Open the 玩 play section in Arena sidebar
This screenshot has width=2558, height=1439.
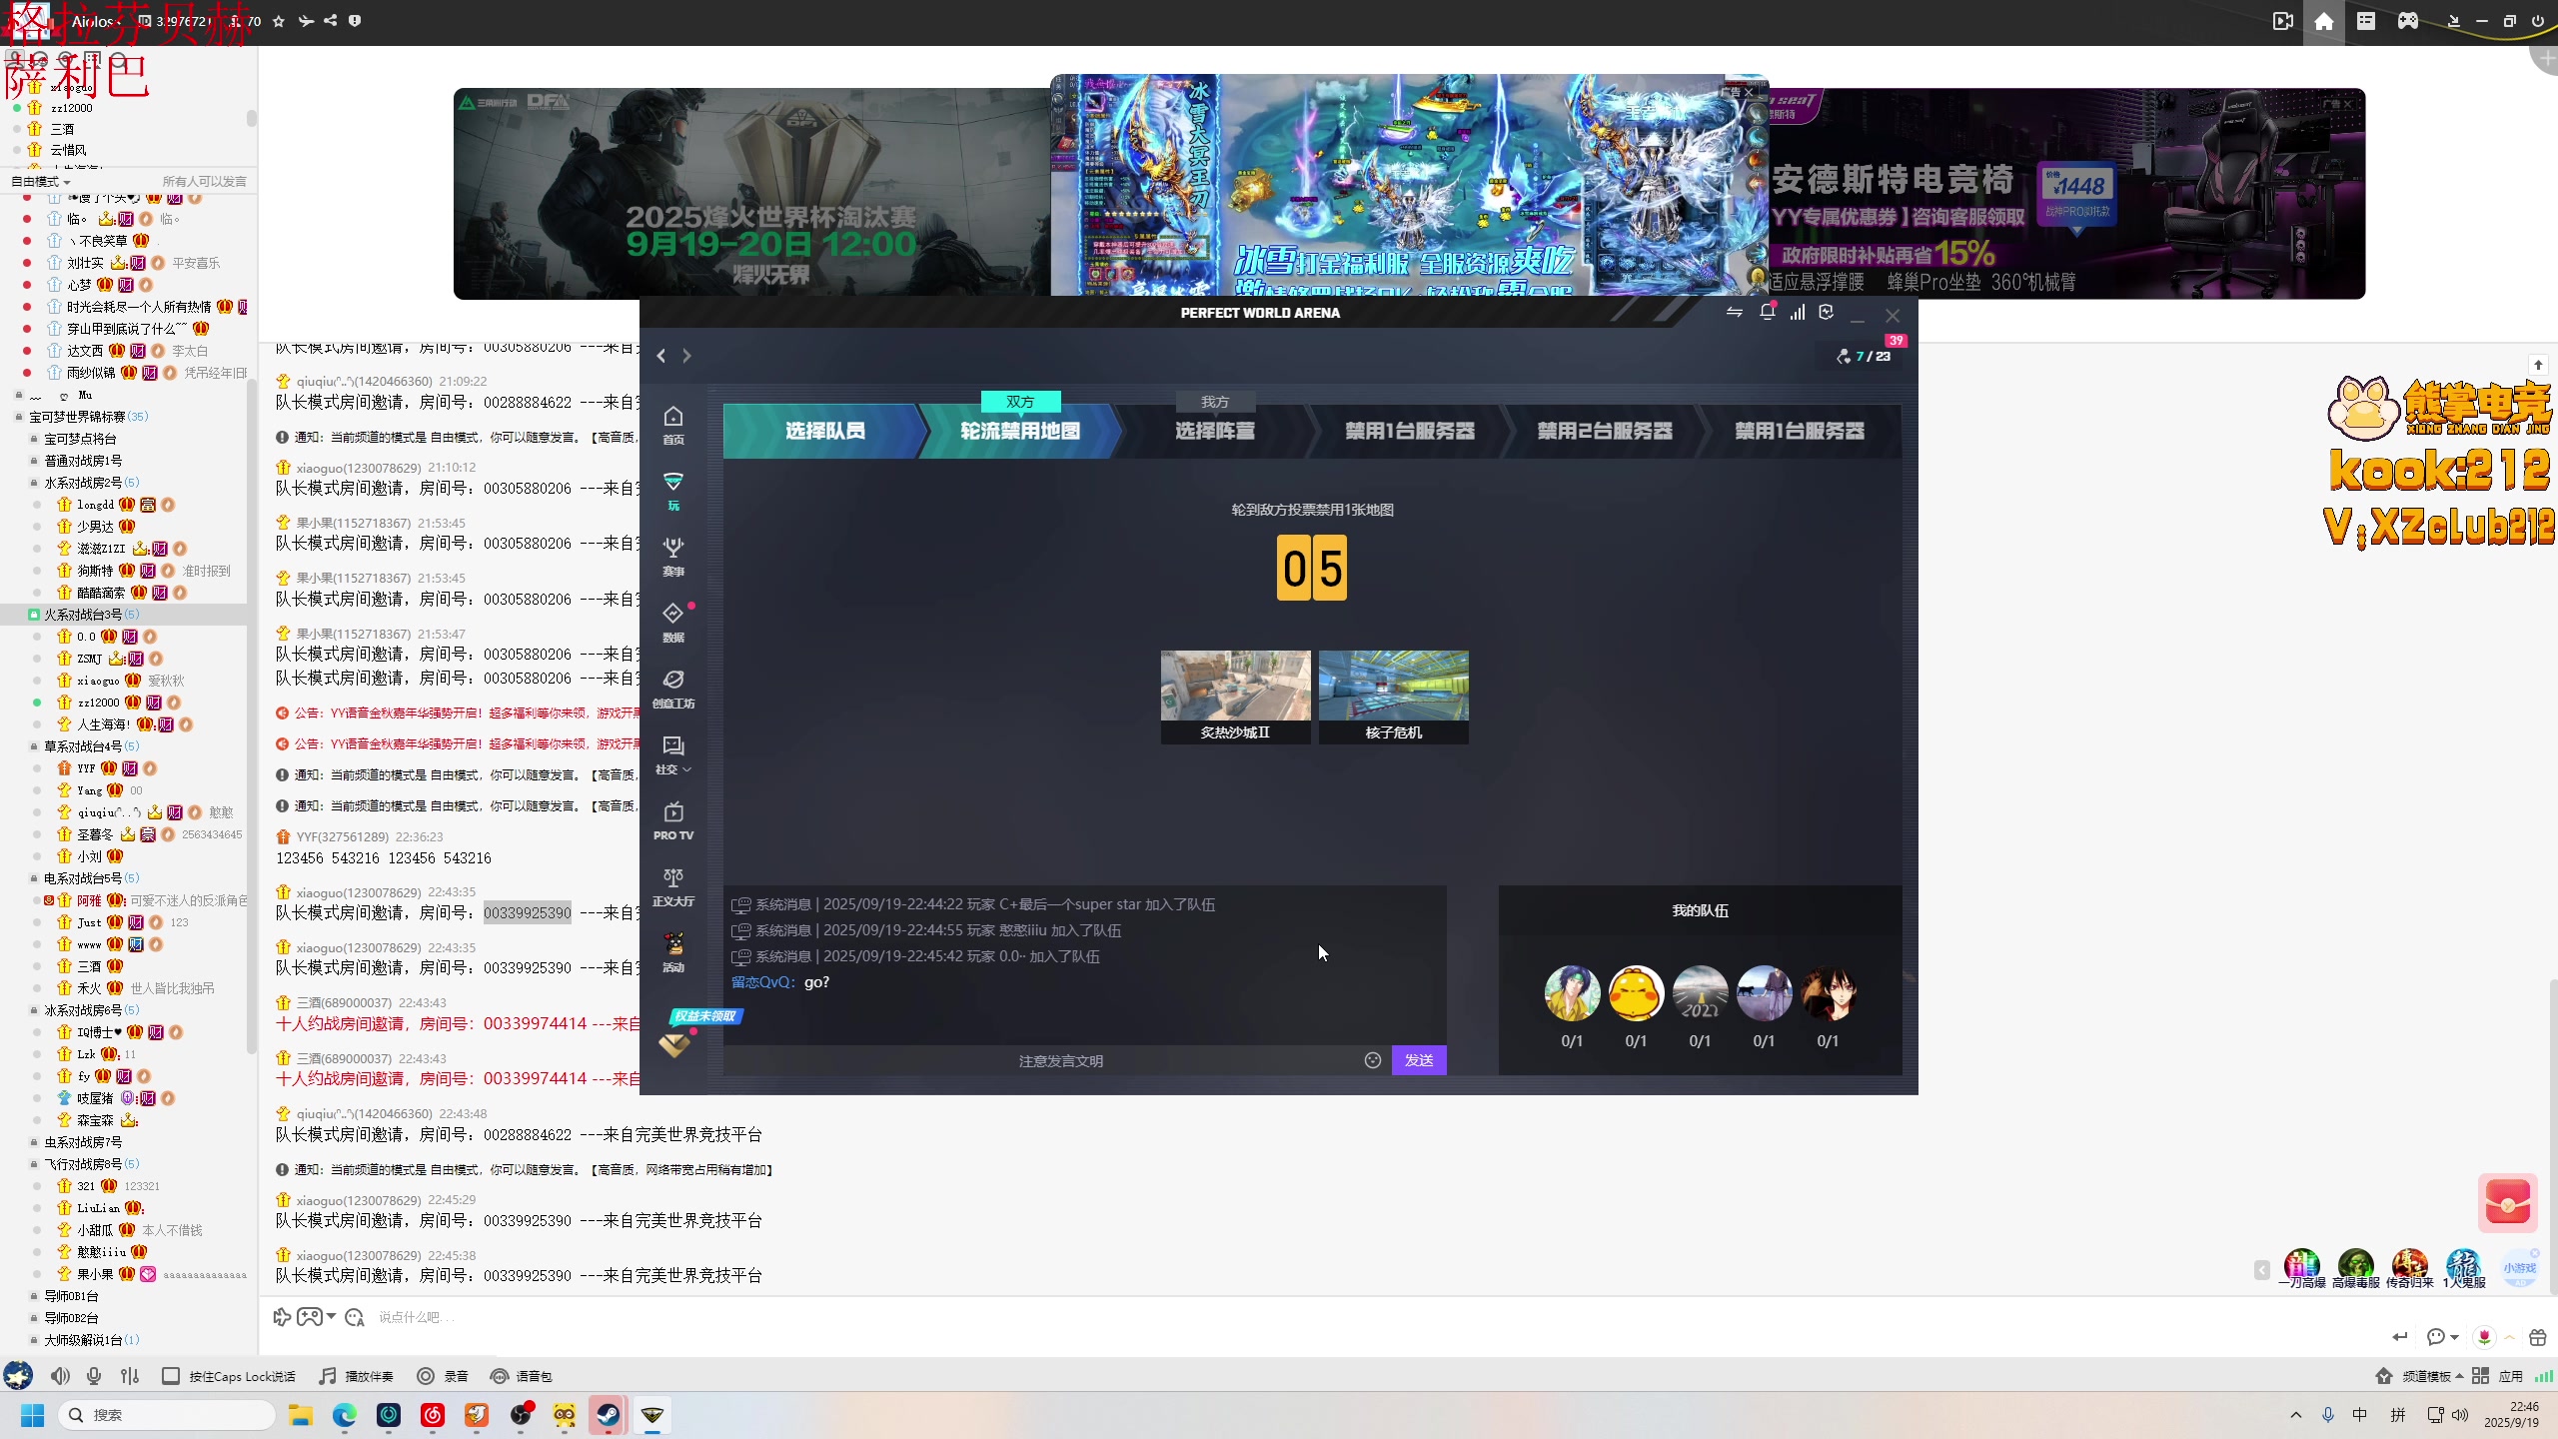click(x=673, y=491)
